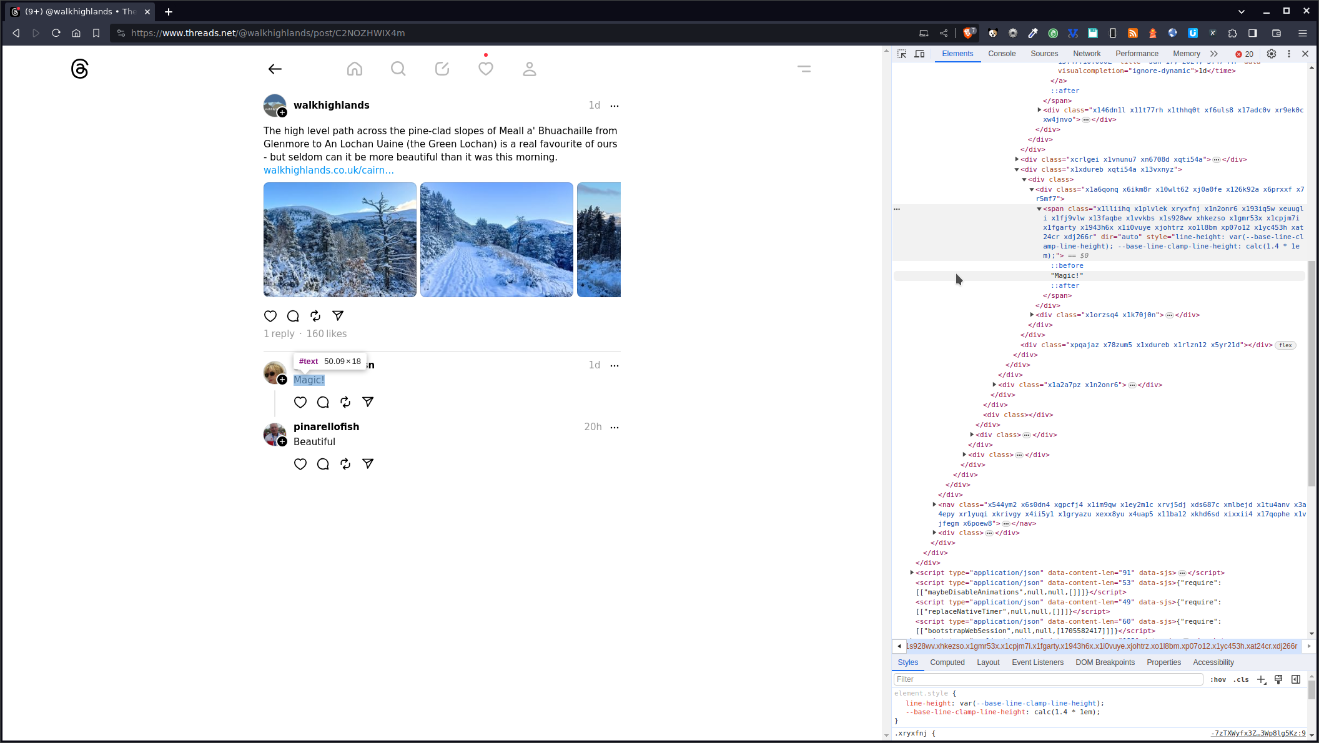Click the Elements panel tab in DevTools
1319x743 pixels.
tap(957, 54)
